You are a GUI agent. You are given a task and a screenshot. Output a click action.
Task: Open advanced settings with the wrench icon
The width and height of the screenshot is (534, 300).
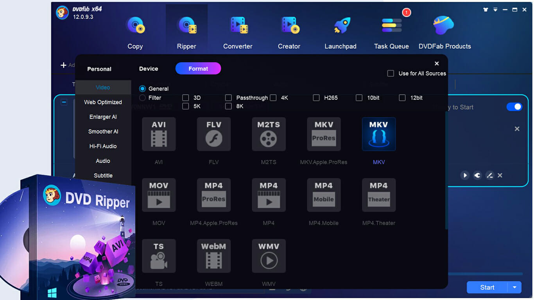click(x=477, y=175)
